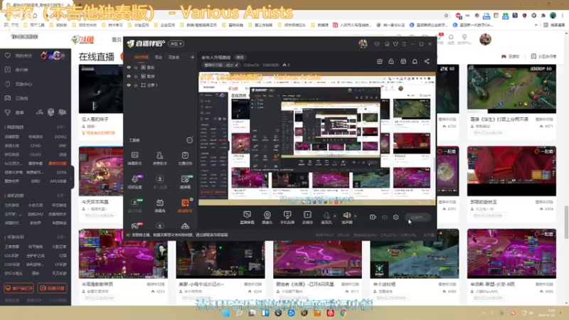Open the 视频连麦 tool
Viewport: 569px width, 320px height.
point(134,182)
